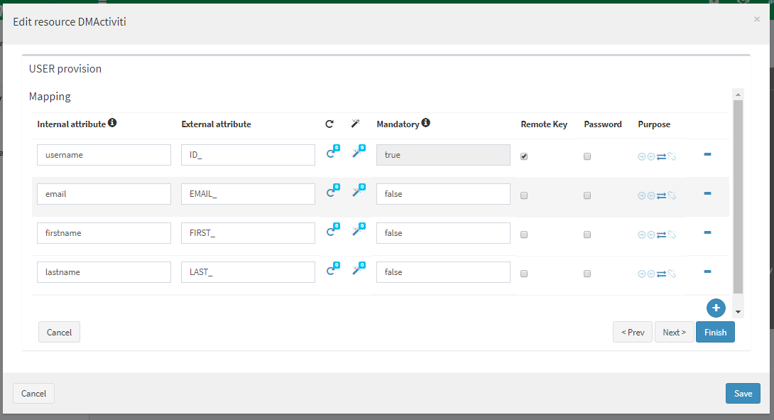Check Password box for username row
Screen dimensions: 774x420
587,156
